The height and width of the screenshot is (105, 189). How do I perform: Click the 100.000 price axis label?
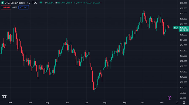point(183,88)
